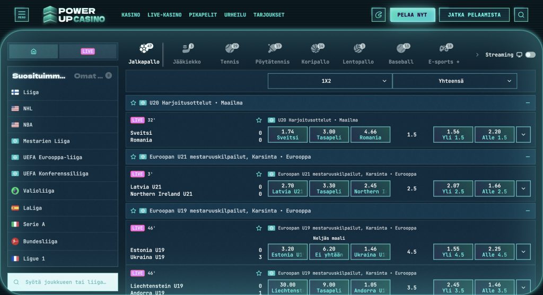The width and height of the screenshot is (543, 295).
Task: Expand more markets for Latvia U21 match
Action: pyautogui.click(x=523, y=188)
